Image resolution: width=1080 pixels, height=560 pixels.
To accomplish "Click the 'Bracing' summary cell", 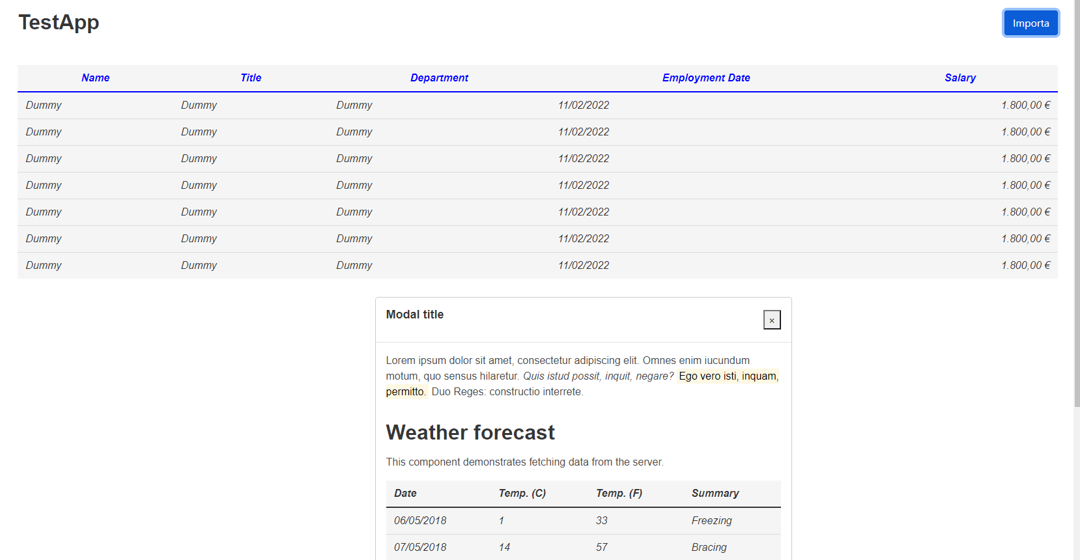I will click(x=709, y=547).
